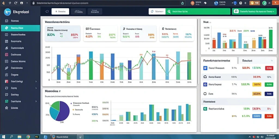The width and height of the screenshot is (279, 139).
Task: Expand the sidebar item beside the red icon
Action: coord(36,81)
